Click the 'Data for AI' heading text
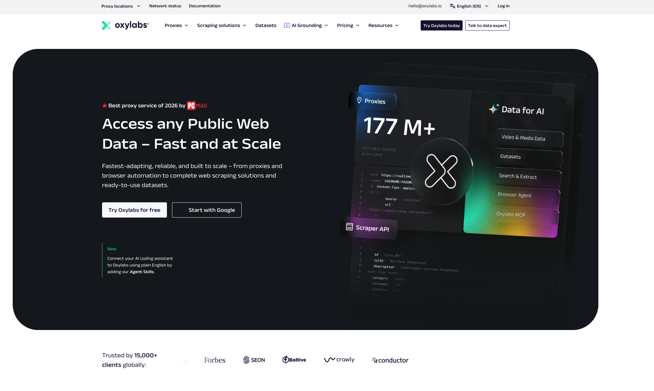 pos(523,110)
